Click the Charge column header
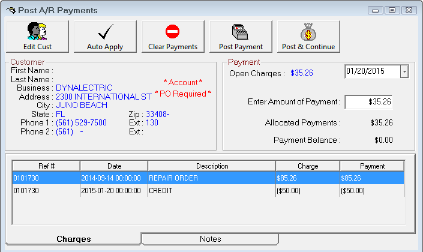 point(307,166)
